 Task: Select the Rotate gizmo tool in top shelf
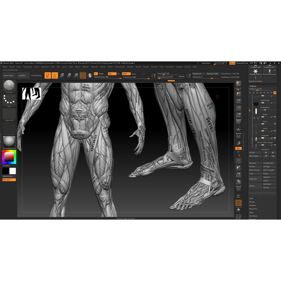click(x=76, y=75)
